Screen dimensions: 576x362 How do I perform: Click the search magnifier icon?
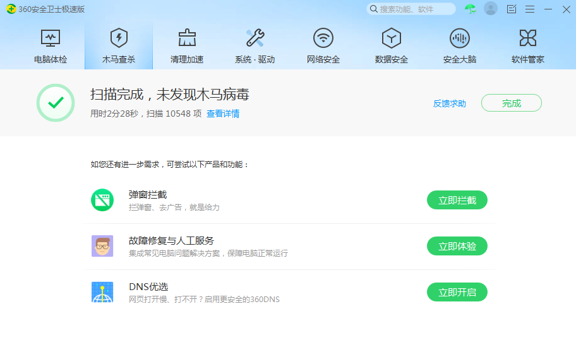374,9
